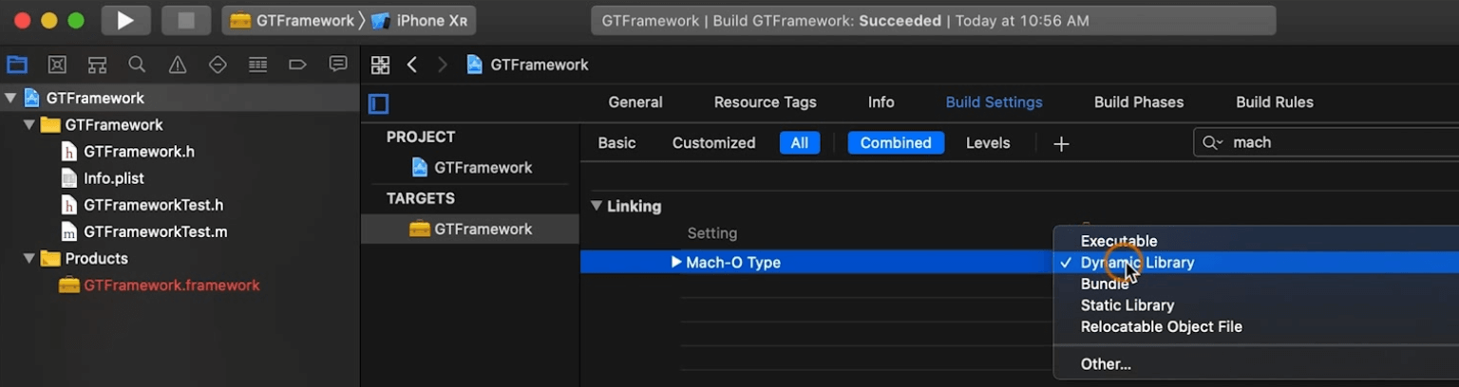This screenshot has width=1459, height=387.
Task: Open the Source Control navigator icon
Action: pos(57,64)
